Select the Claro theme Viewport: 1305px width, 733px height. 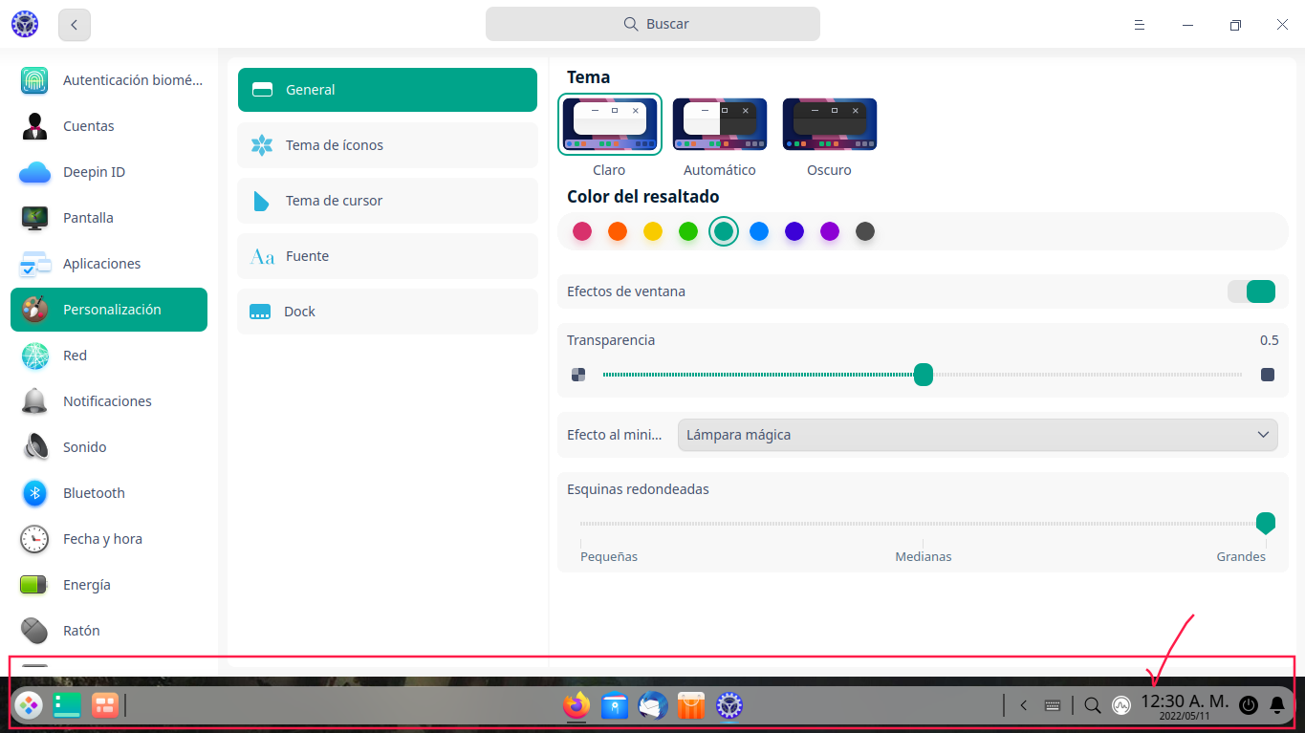coord(610,124)
